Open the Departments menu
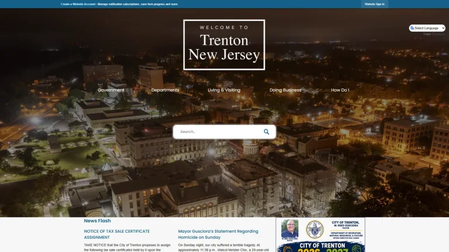This screenshot has width=449, height=252. (x=165, y=90)
